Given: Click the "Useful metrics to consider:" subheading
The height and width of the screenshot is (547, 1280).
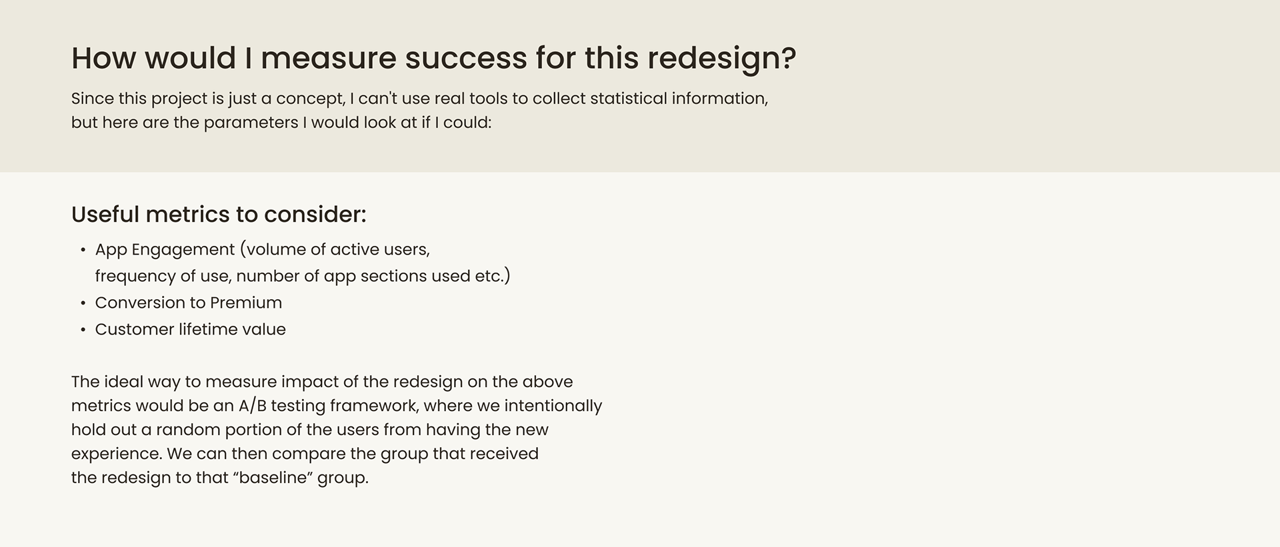Looking at the screenshot, I should [x=219, y=215].
